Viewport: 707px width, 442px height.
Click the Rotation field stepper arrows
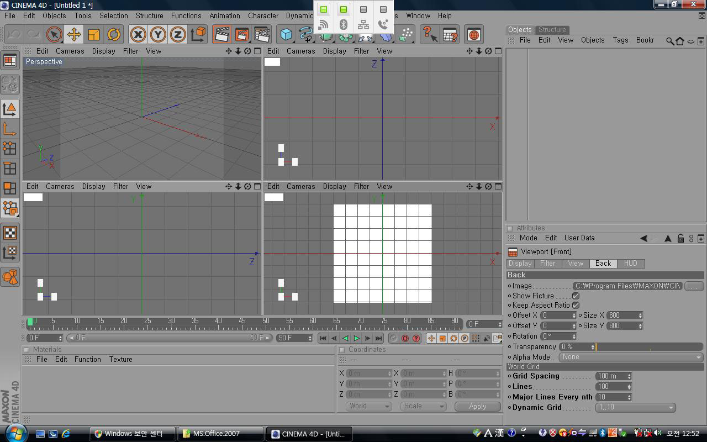point(574,336)
